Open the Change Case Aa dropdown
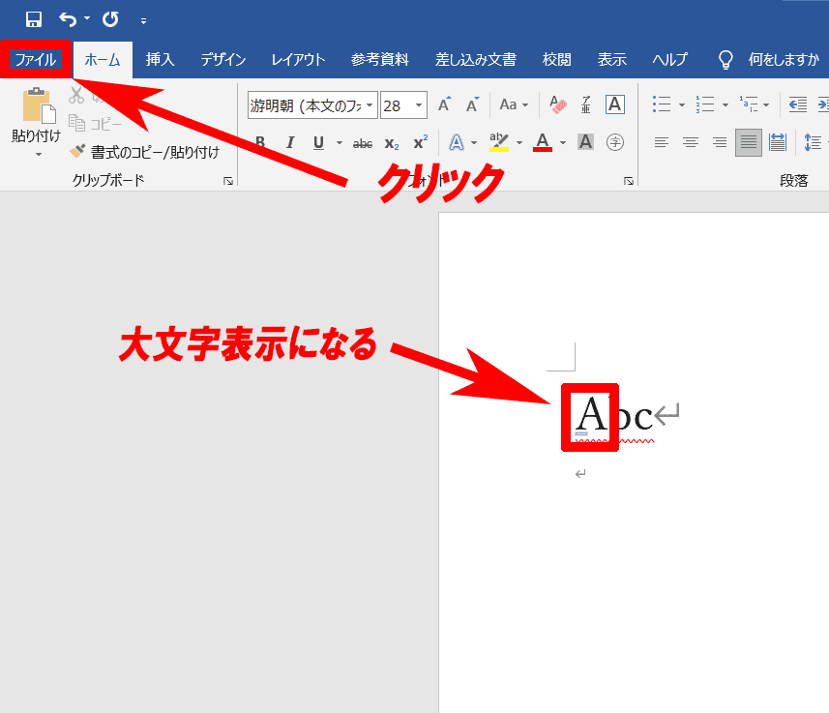This screenshot has height=713, width=829. point(514,104)
